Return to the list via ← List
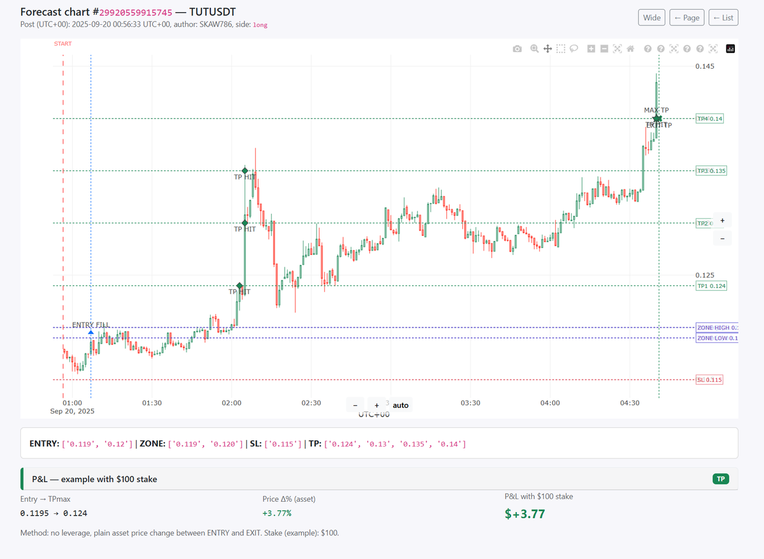 point(723,18)
